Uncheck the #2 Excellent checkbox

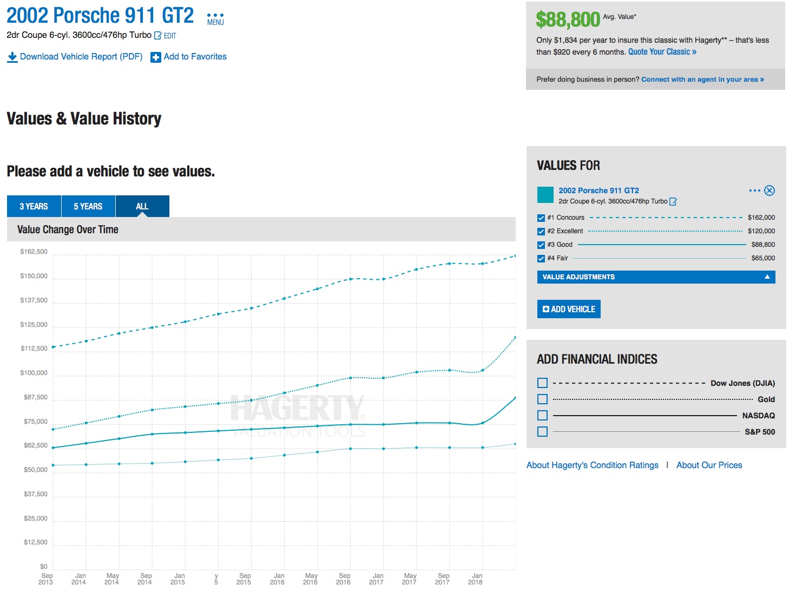point(541,232)
